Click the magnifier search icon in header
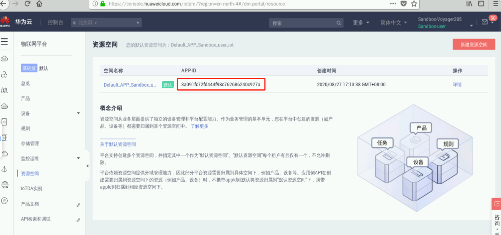This screenshot has height=235, width=501. point(339,23)
